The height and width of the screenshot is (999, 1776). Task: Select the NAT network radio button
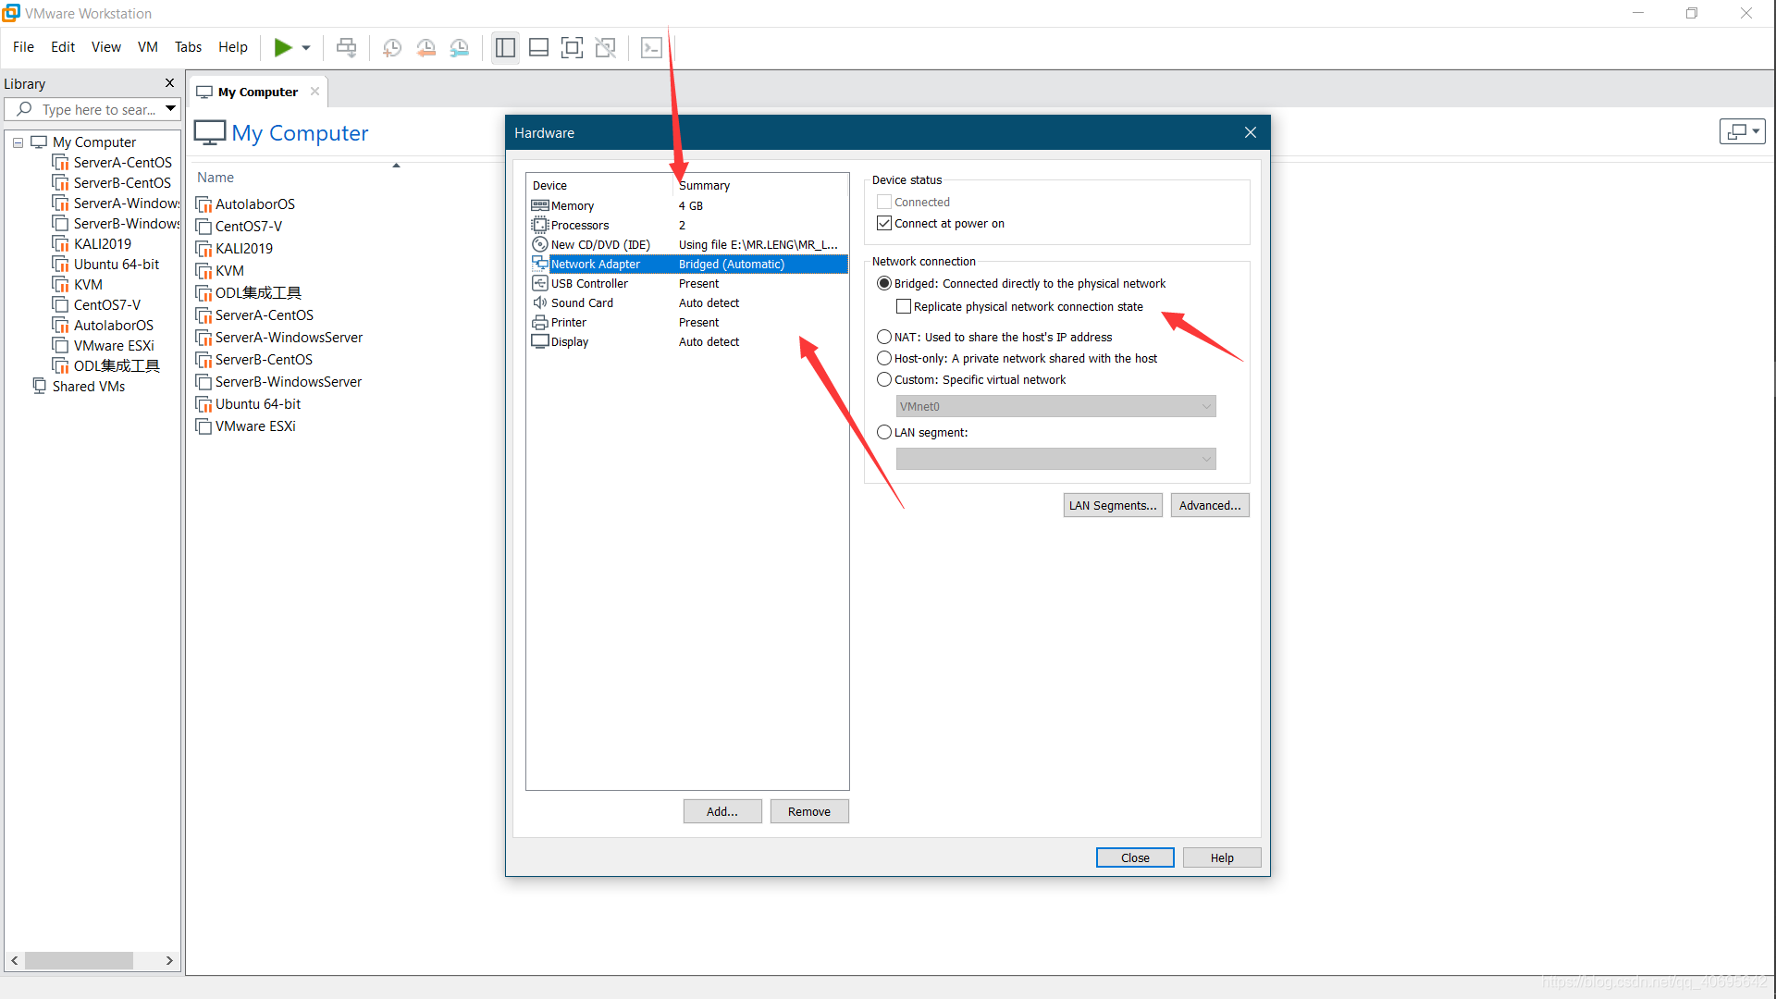click(x=884, y=338)
